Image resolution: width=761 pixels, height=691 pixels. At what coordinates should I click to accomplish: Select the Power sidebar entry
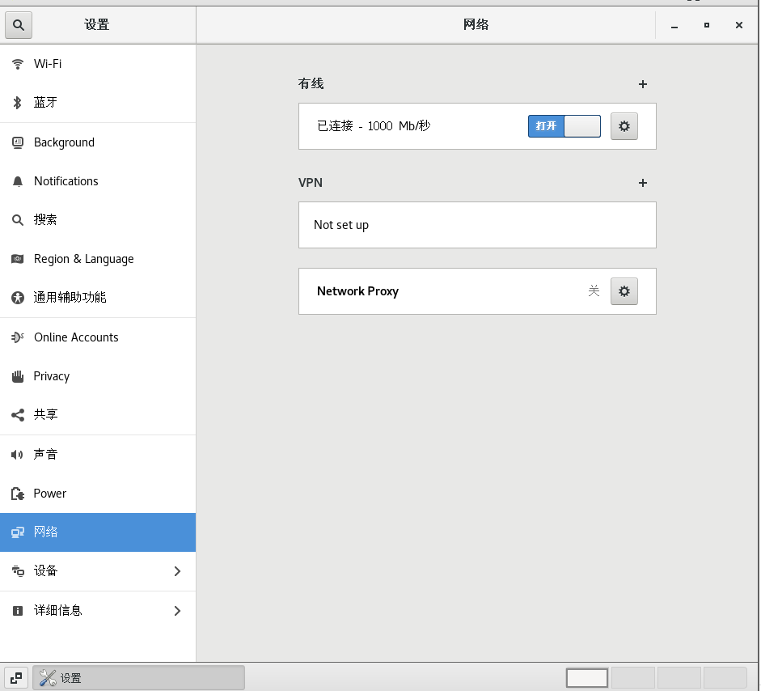[98, 494]
